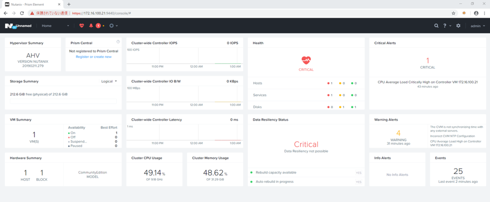Open the Chrome profile avatar icon
This screenshot has height=202, width=490.
(x=476, y=13)
